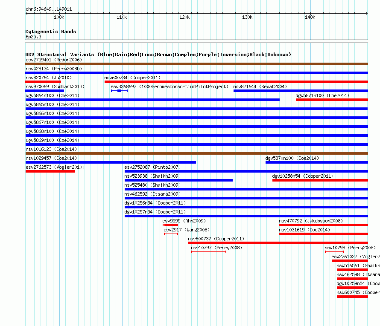Viewport: 380px width, 326px height.
Task: Select the nsv428134 (Perry2008b) track label
Action: pyautogui.click(x=54, y=69)
